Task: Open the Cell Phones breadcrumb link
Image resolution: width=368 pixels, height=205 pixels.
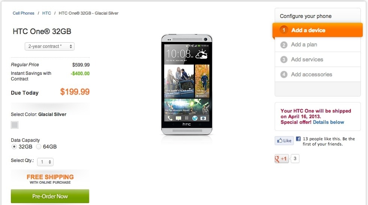Action: coord(23,13)
